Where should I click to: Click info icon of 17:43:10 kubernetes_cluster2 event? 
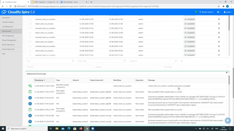point(30,116)
